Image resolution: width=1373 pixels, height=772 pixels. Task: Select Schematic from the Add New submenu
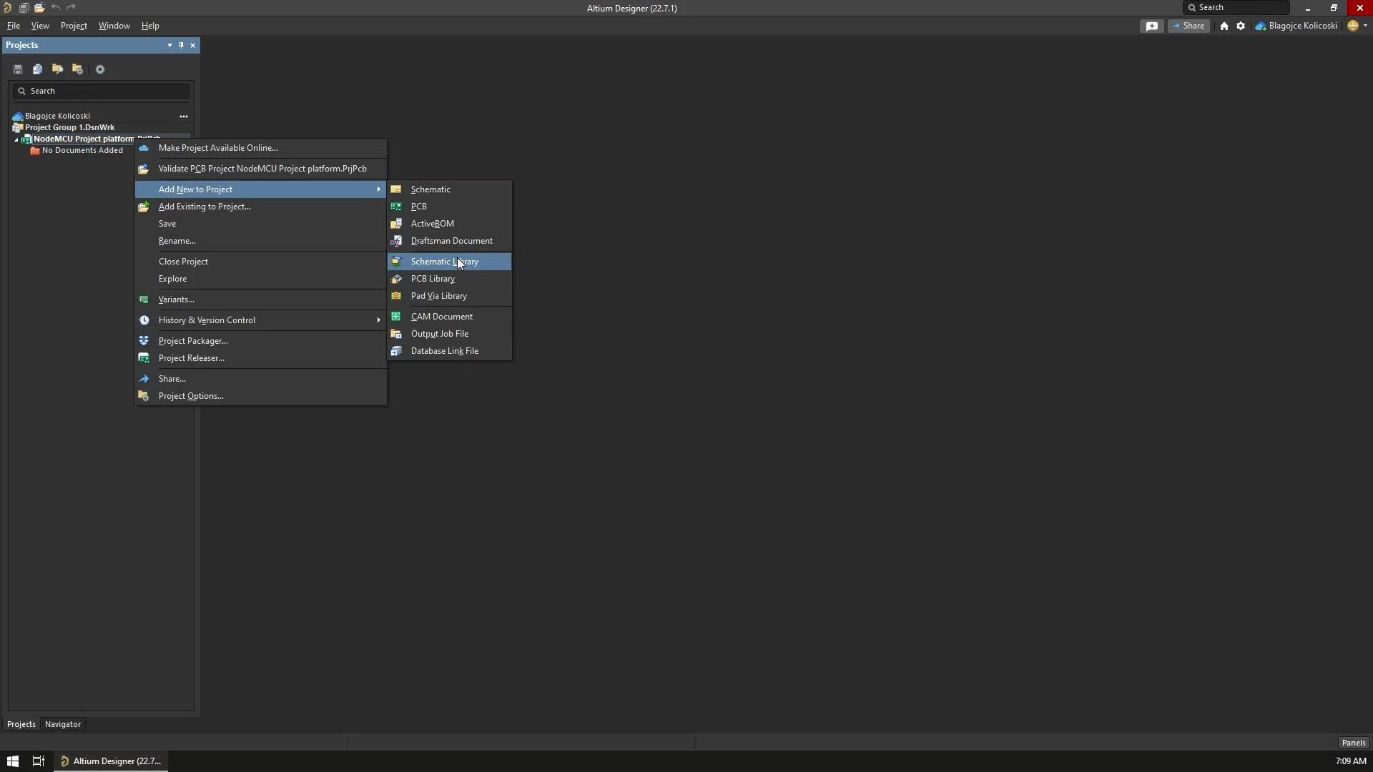430,189
